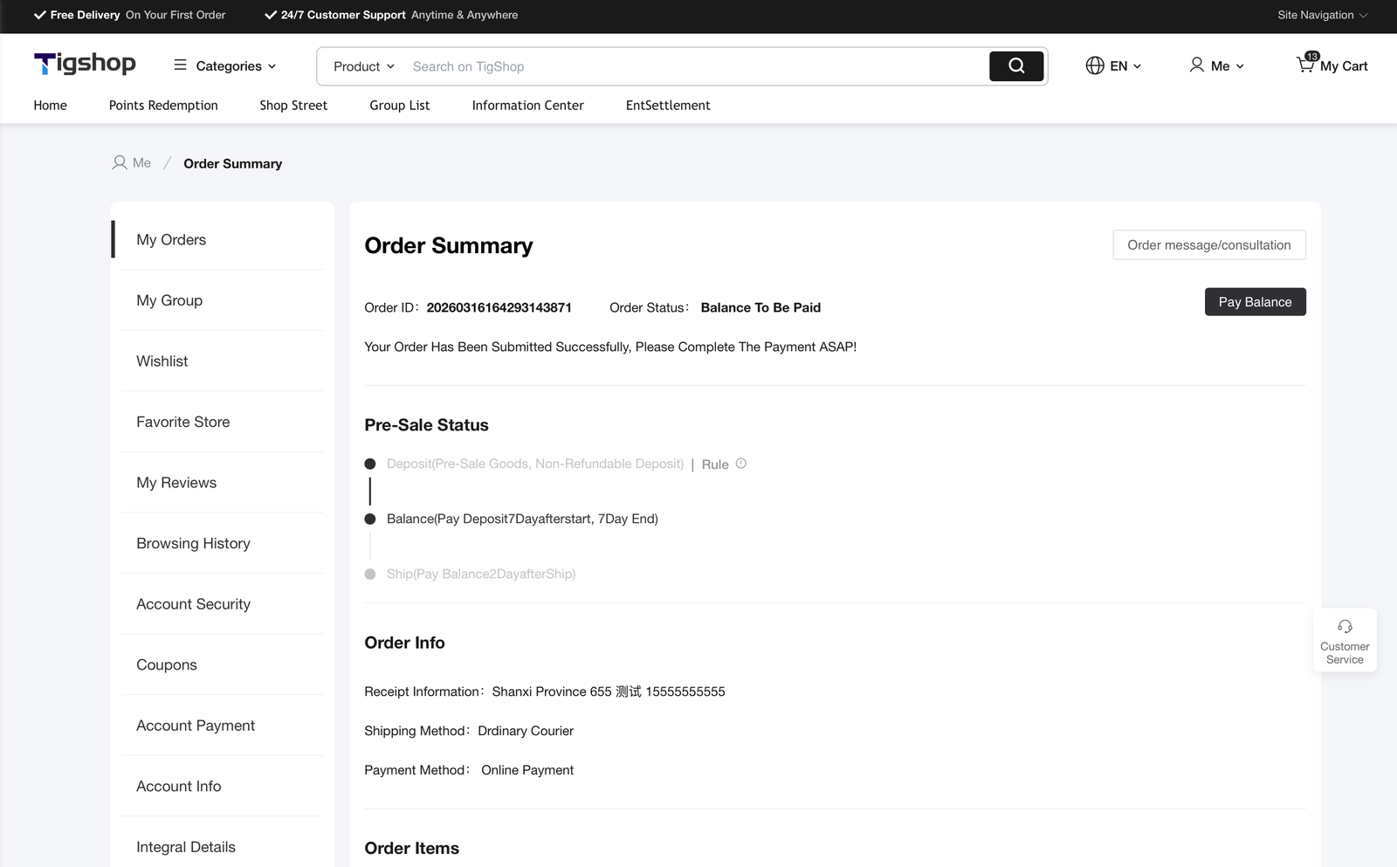Viewport: 1397px width, 867px height.
Task: Expand the Product search type dropdown
Action: (364, 66)
